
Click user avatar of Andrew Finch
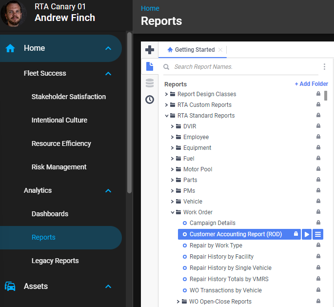click(x=14, y=14)
